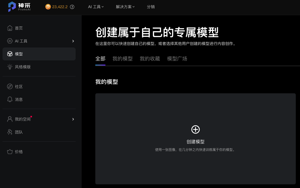
Task: Select the 我的收藏 tab
Action: 150,59
